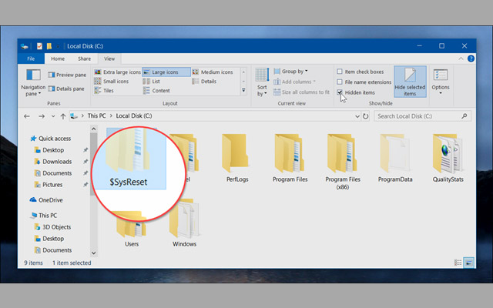Click the Up directory arrow
The width and height of the screenshot is (493, 308).
pos(62,116)
